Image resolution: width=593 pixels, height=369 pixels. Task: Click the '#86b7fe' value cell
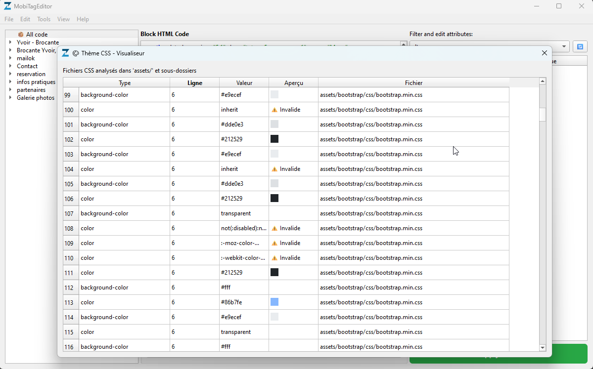pyautogui.click(x=244, y=302)
